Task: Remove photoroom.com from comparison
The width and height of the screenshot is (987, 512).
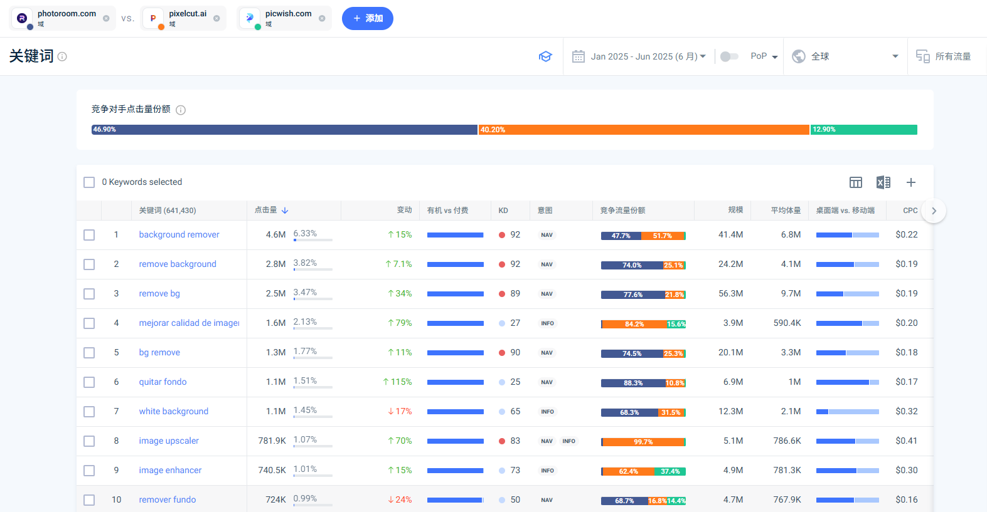Action: 106,18
